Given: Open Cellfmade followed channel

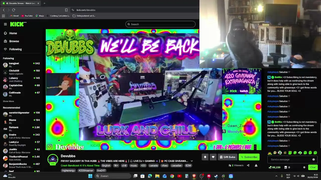Looking at the screenshot, I should 22,94.
